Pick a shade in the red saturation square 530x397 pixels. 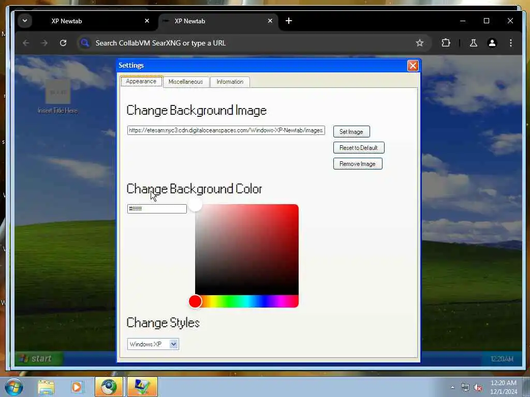click(247, 250)
